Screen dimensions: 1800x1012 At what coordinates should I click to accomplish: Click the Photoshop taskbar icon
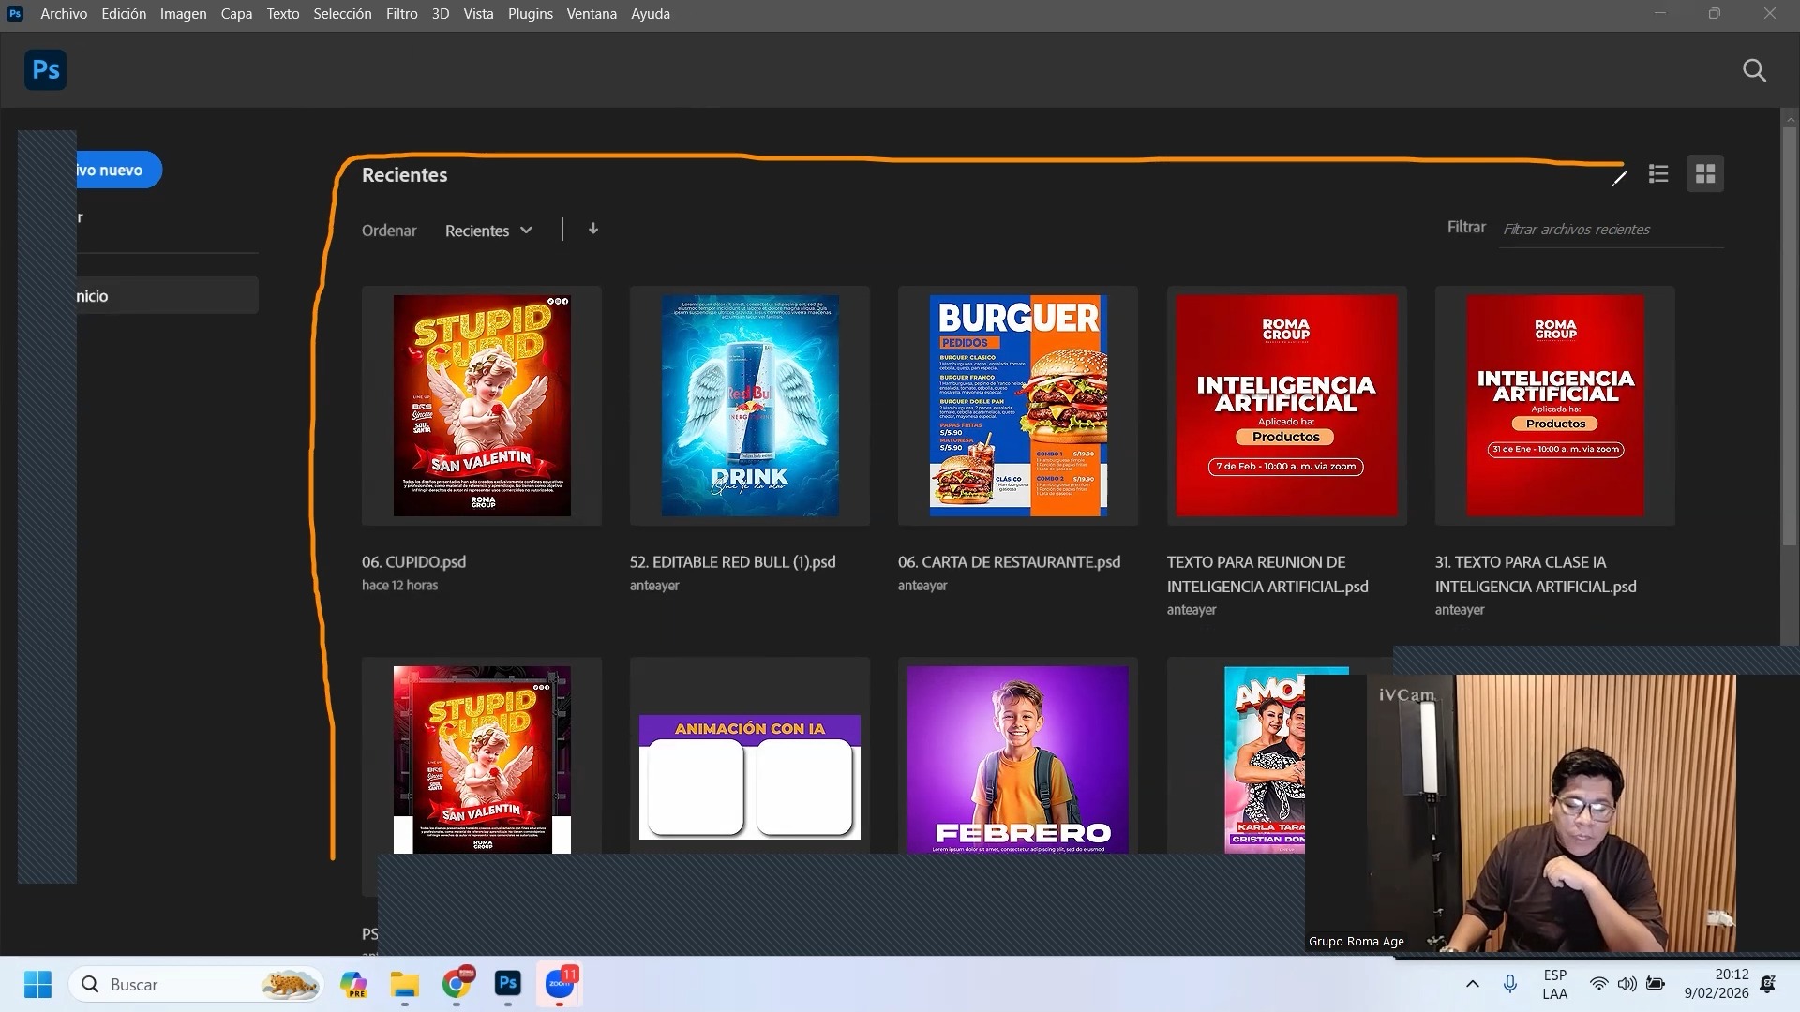[x=507, y=984]
